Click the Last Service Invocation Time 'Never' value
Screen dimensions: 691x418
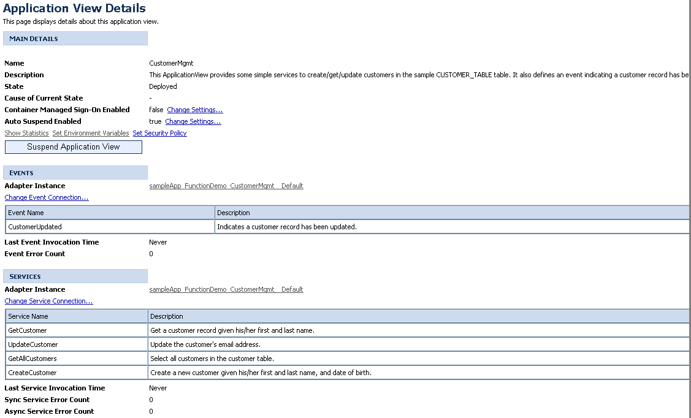[x=158, y=388]
